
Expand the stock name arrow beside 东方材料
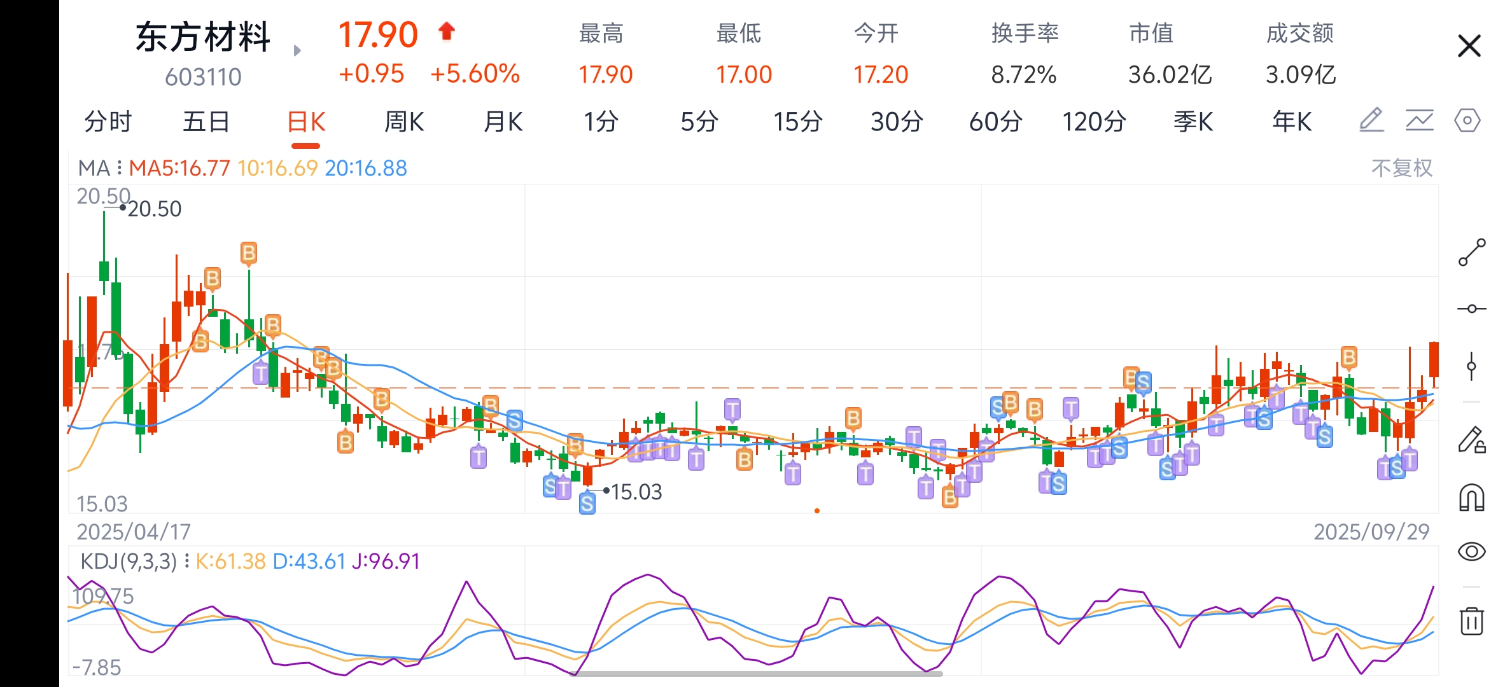297,51
